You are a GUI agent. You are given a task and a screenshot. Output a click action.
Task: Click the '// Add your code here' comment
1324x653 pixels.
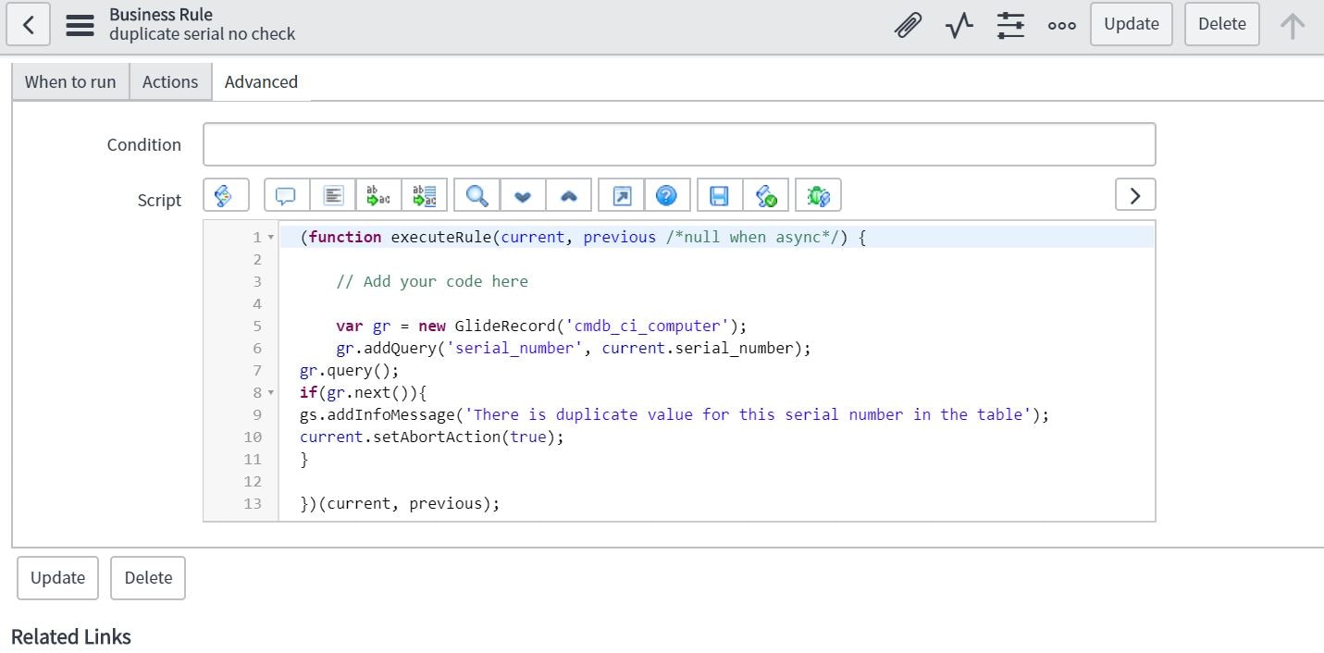click(x=432, y=281)
